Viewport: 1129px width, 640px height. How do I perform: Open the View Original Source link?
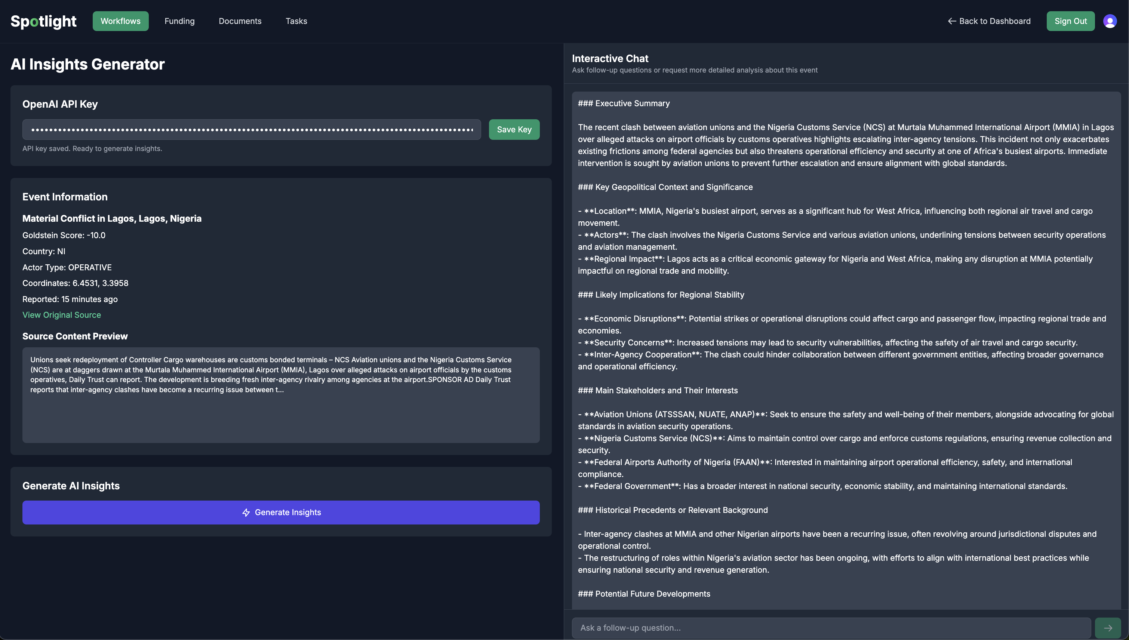pyautogui.click(x=62, y=315)
